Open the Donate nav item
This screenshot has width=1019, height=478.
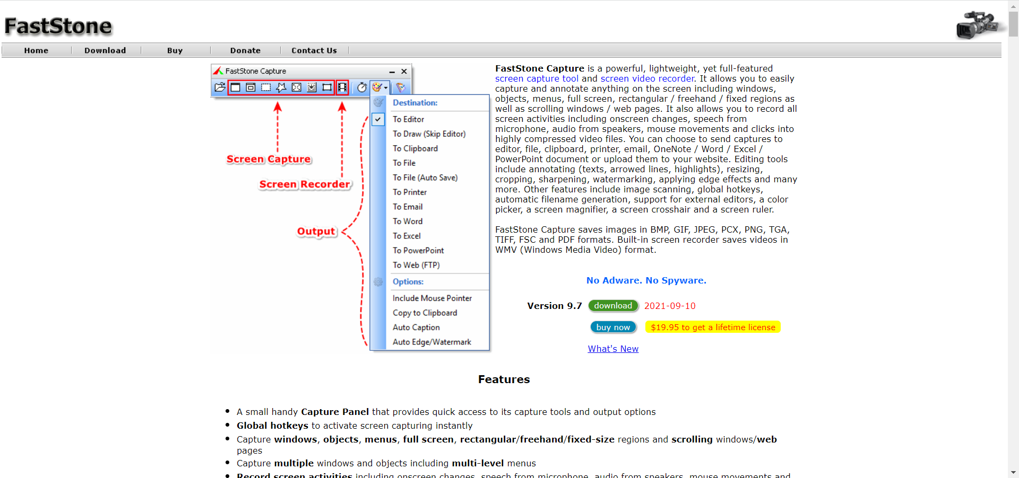click(x=245, y=50)
